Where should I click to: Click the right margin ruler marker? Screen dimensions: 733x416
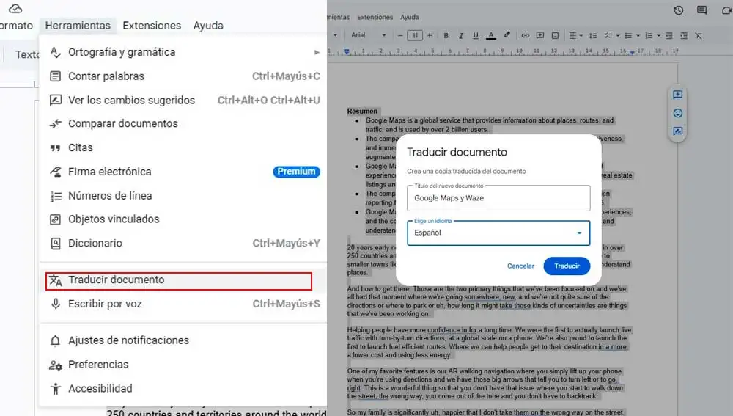pyautogui.click(x=632, y=53)
